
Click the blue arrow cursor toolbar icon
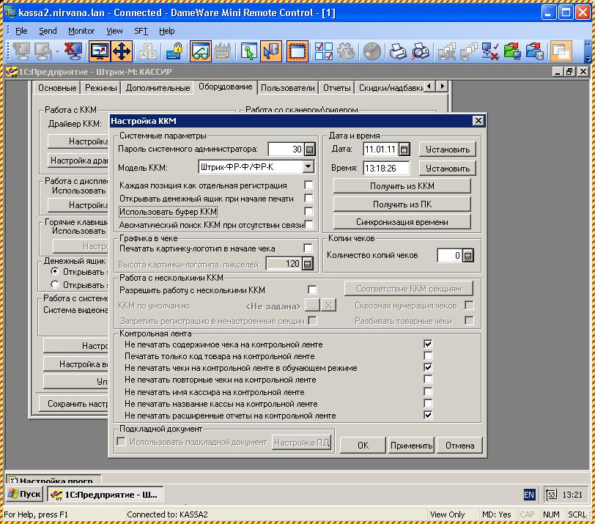tap(271, 51)
